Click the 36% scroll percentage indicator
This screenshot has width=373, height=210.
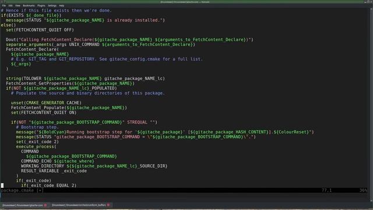point(363,190)
